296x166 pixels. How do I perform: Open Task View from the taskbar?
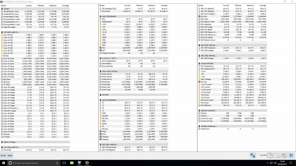(x=64, y=163)
